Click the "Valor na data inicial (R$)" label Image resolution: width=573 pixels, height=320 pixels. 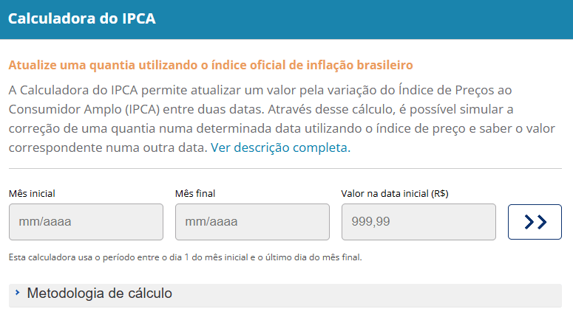[395, 194]
